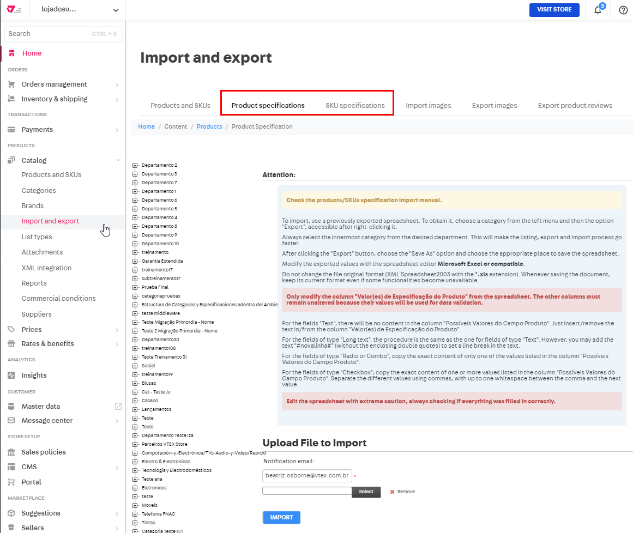This screenshot has width=633, height=533.
Task: Expand the treinamento category node
Action: pyautogui.click(x=134, y=252)
